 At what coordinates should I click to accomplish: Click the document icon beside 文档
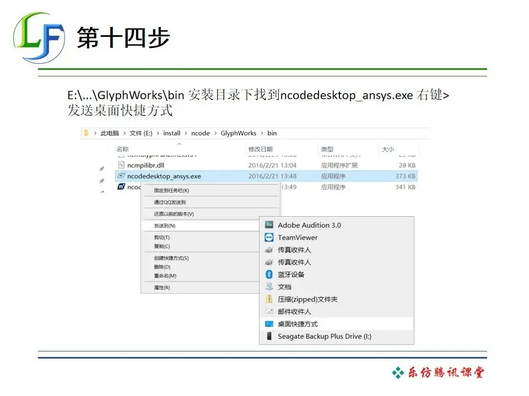[x=269, y=287]
